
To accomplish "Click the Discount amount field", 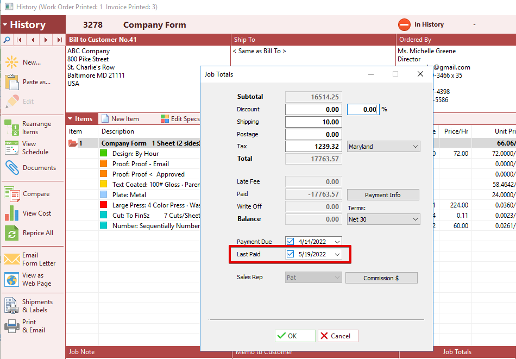I will tap(313, 110).
